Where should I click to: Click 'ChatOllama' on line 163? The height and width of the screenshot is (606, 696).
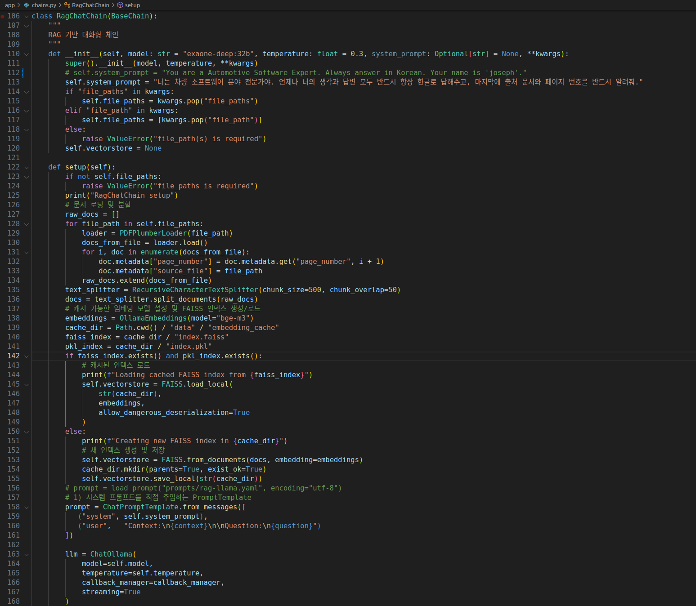pos(111,554)
